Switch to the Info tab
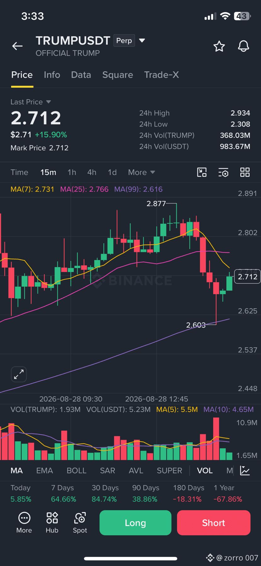 pos(52,75)
